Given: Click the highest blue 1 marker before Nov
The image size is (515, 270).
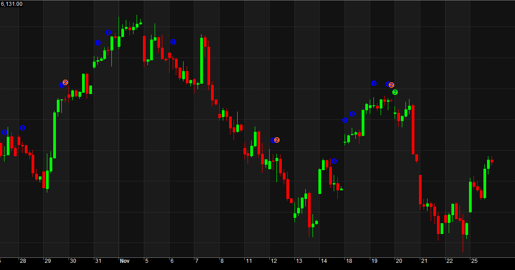Looking at the screenshot, I should [x=108, y=32].
